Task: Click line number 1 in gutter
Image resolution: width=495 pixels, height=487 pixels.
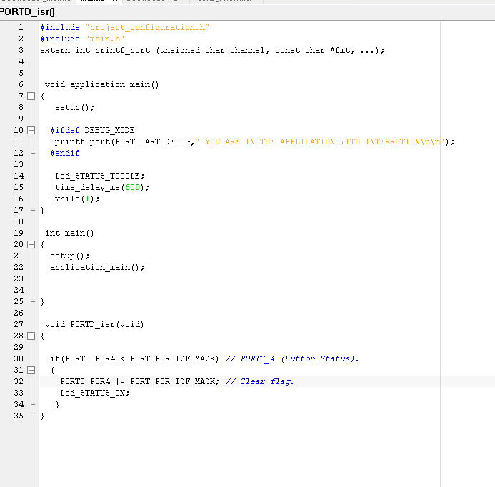Action: click(x=21, y=27)
